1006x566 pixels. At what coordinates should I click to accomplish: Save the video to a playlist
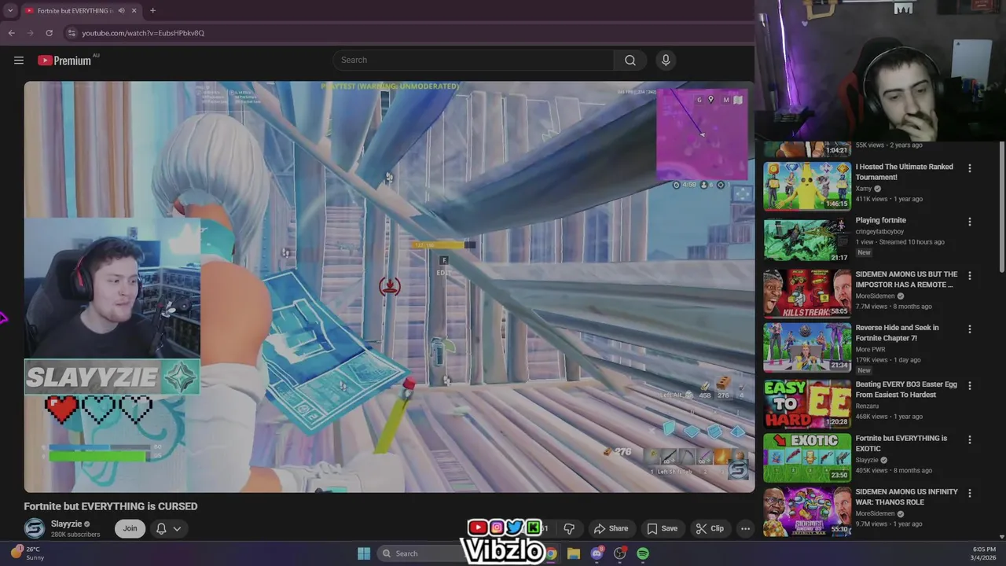click(x=662, y=528)
